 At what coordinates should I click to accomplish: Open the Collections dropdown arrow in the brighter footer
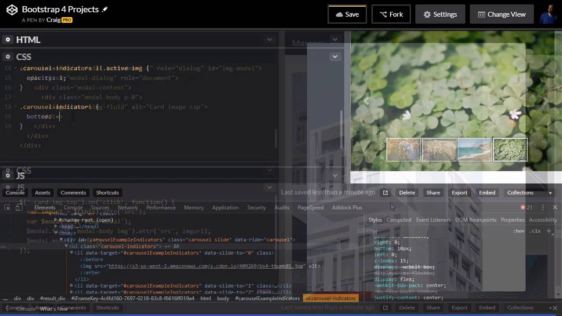550,193
